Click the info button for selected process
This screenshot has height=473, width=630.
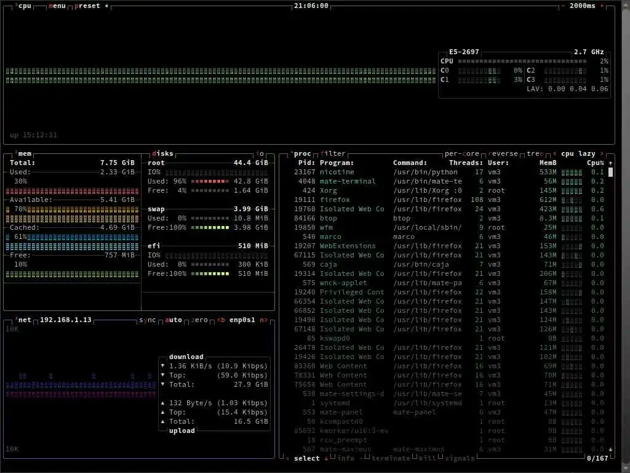pos(346,458)
